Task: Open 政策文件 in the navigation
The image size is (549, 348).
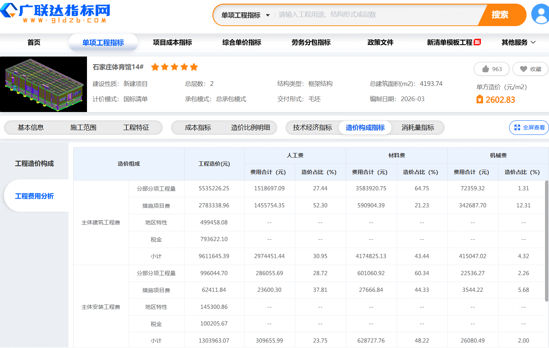Action: 380,42
